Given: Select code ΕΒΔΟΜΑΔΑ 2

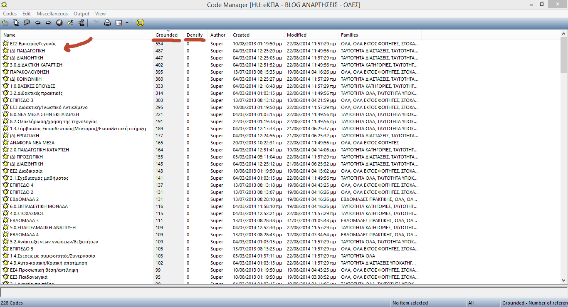Looking at the screenshot, I should pyautogui.click(x=24, y=199).
